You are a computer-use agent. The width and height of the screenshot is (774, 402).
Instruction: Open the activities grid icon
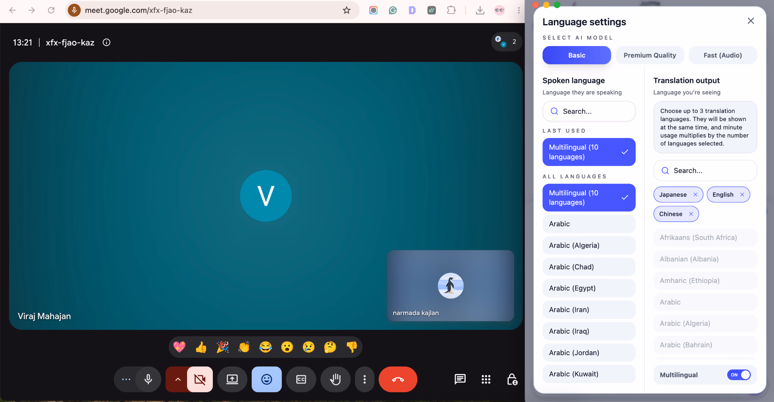(486, 379)
